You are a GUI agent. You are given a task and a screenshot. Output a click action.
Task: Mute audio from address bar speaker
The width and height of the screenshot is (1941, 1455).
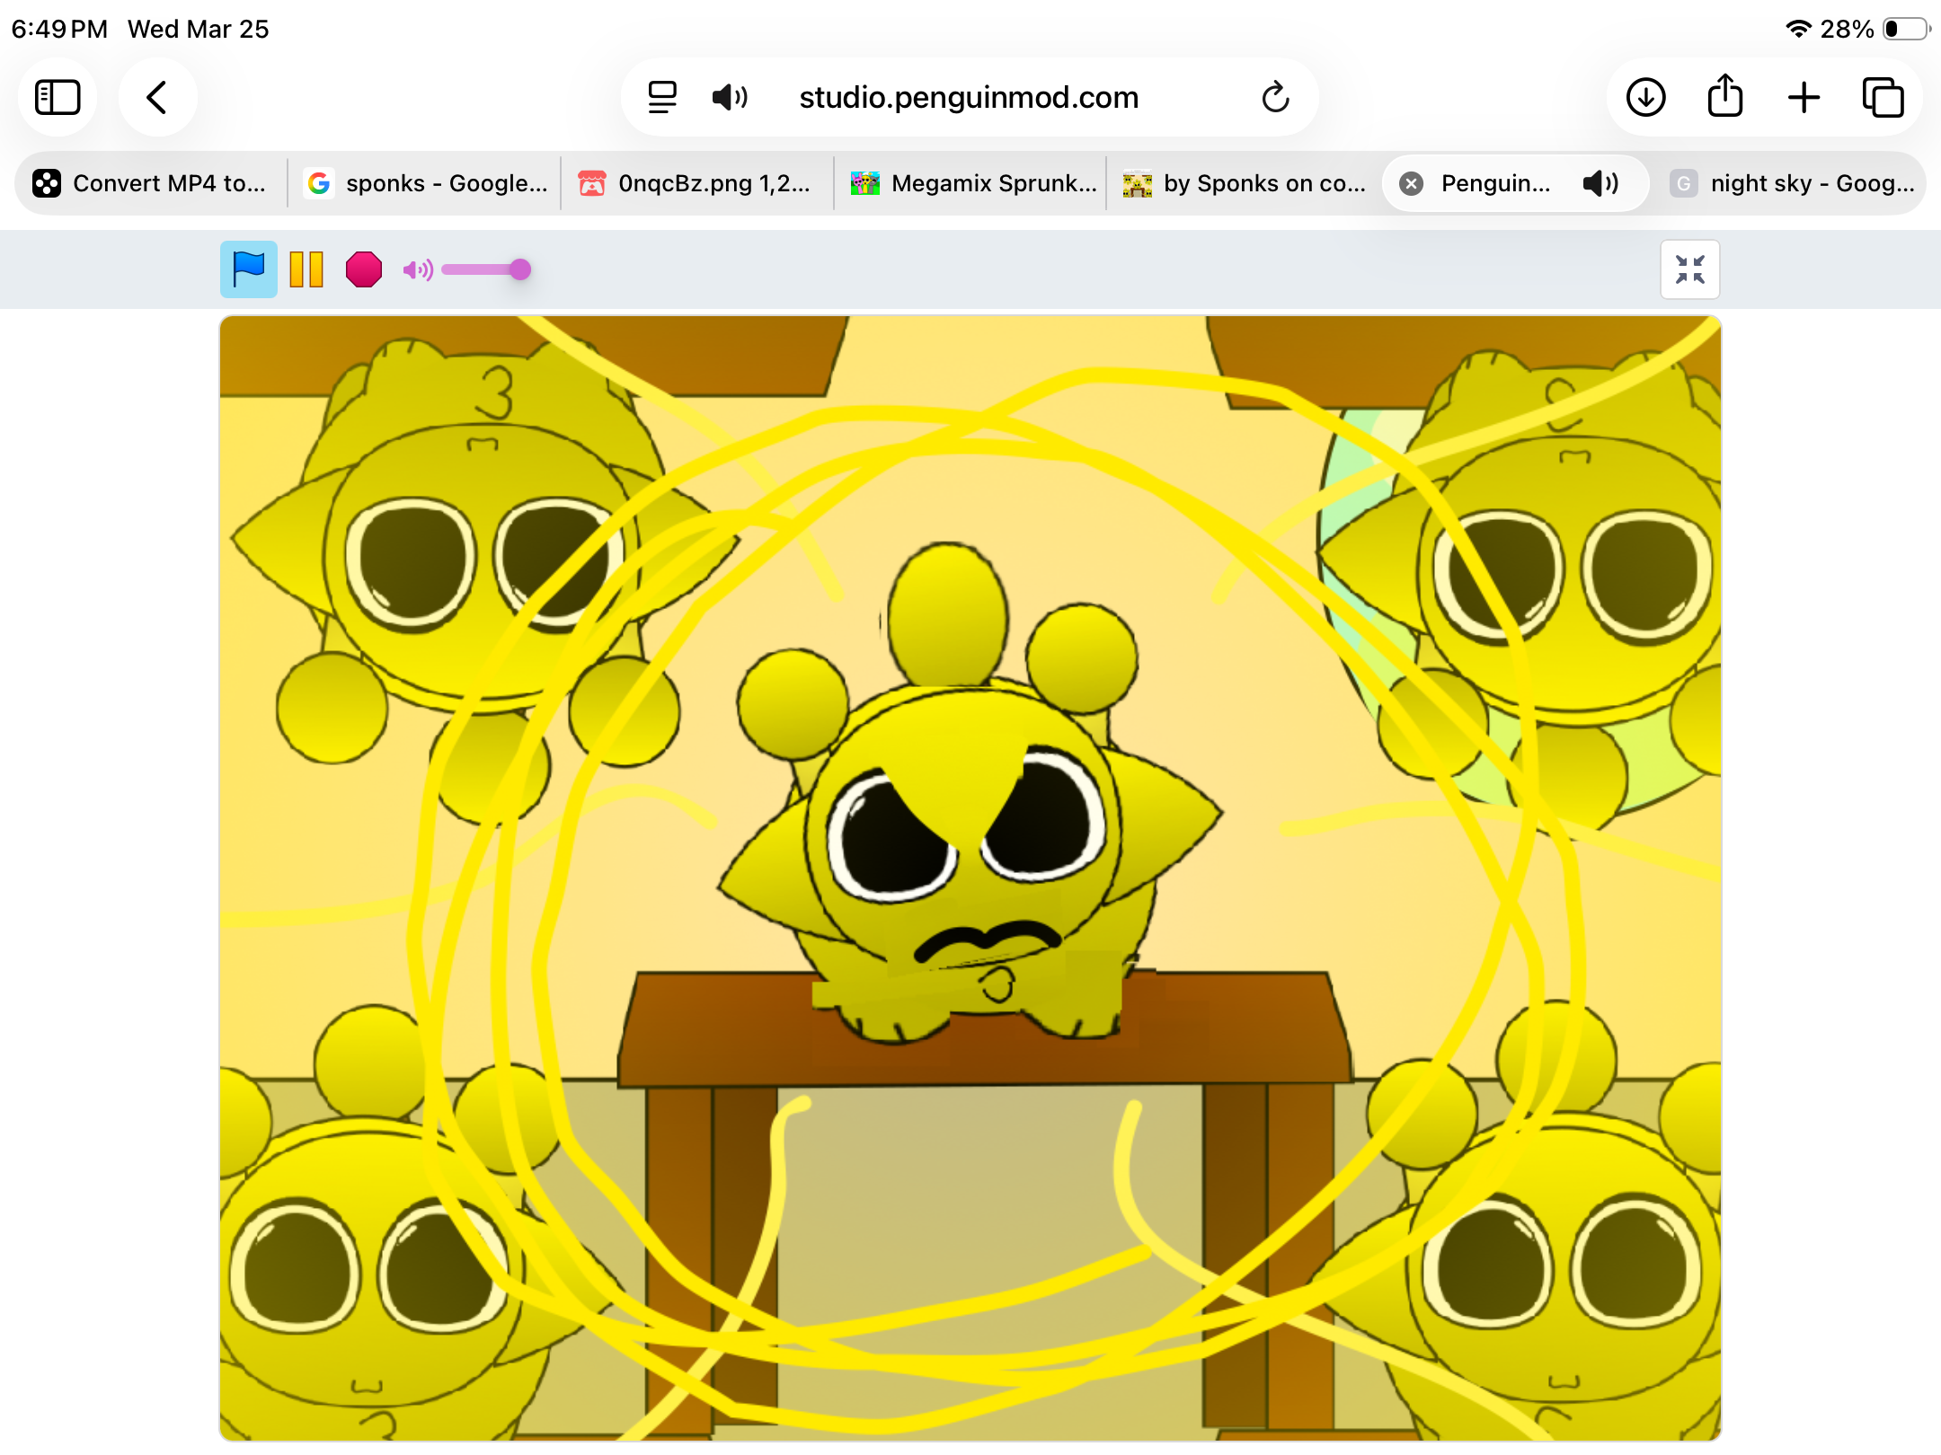729,97
